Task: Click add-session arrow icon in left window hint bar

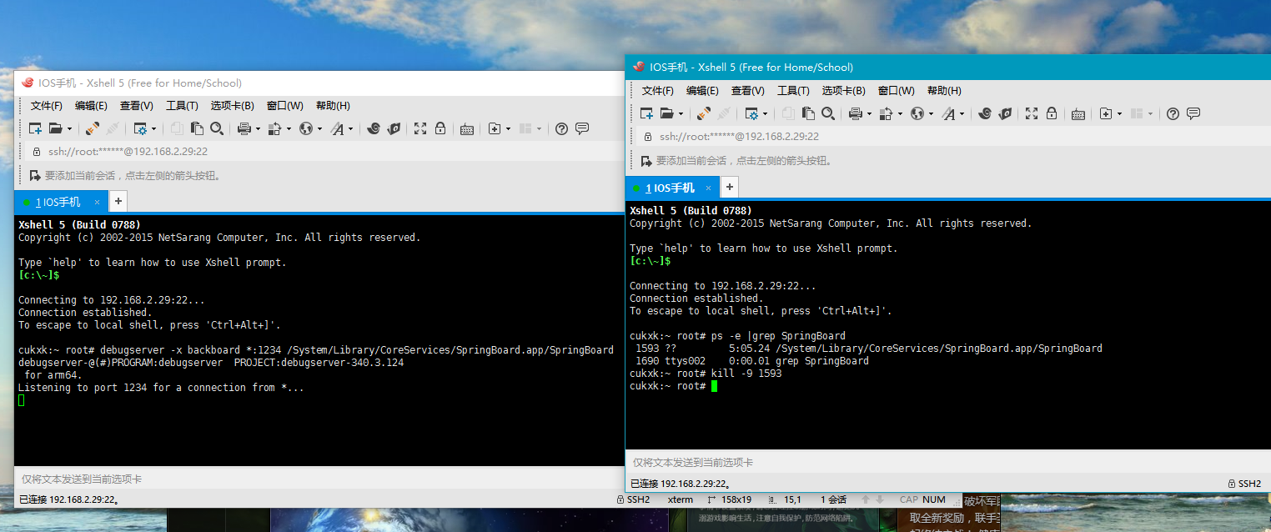Action: pos(35,176)
